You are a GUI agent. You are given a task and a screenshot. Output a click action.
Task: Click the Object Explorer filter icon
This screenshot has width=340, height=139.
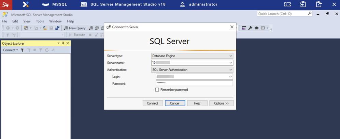click(x=41, y=50)
